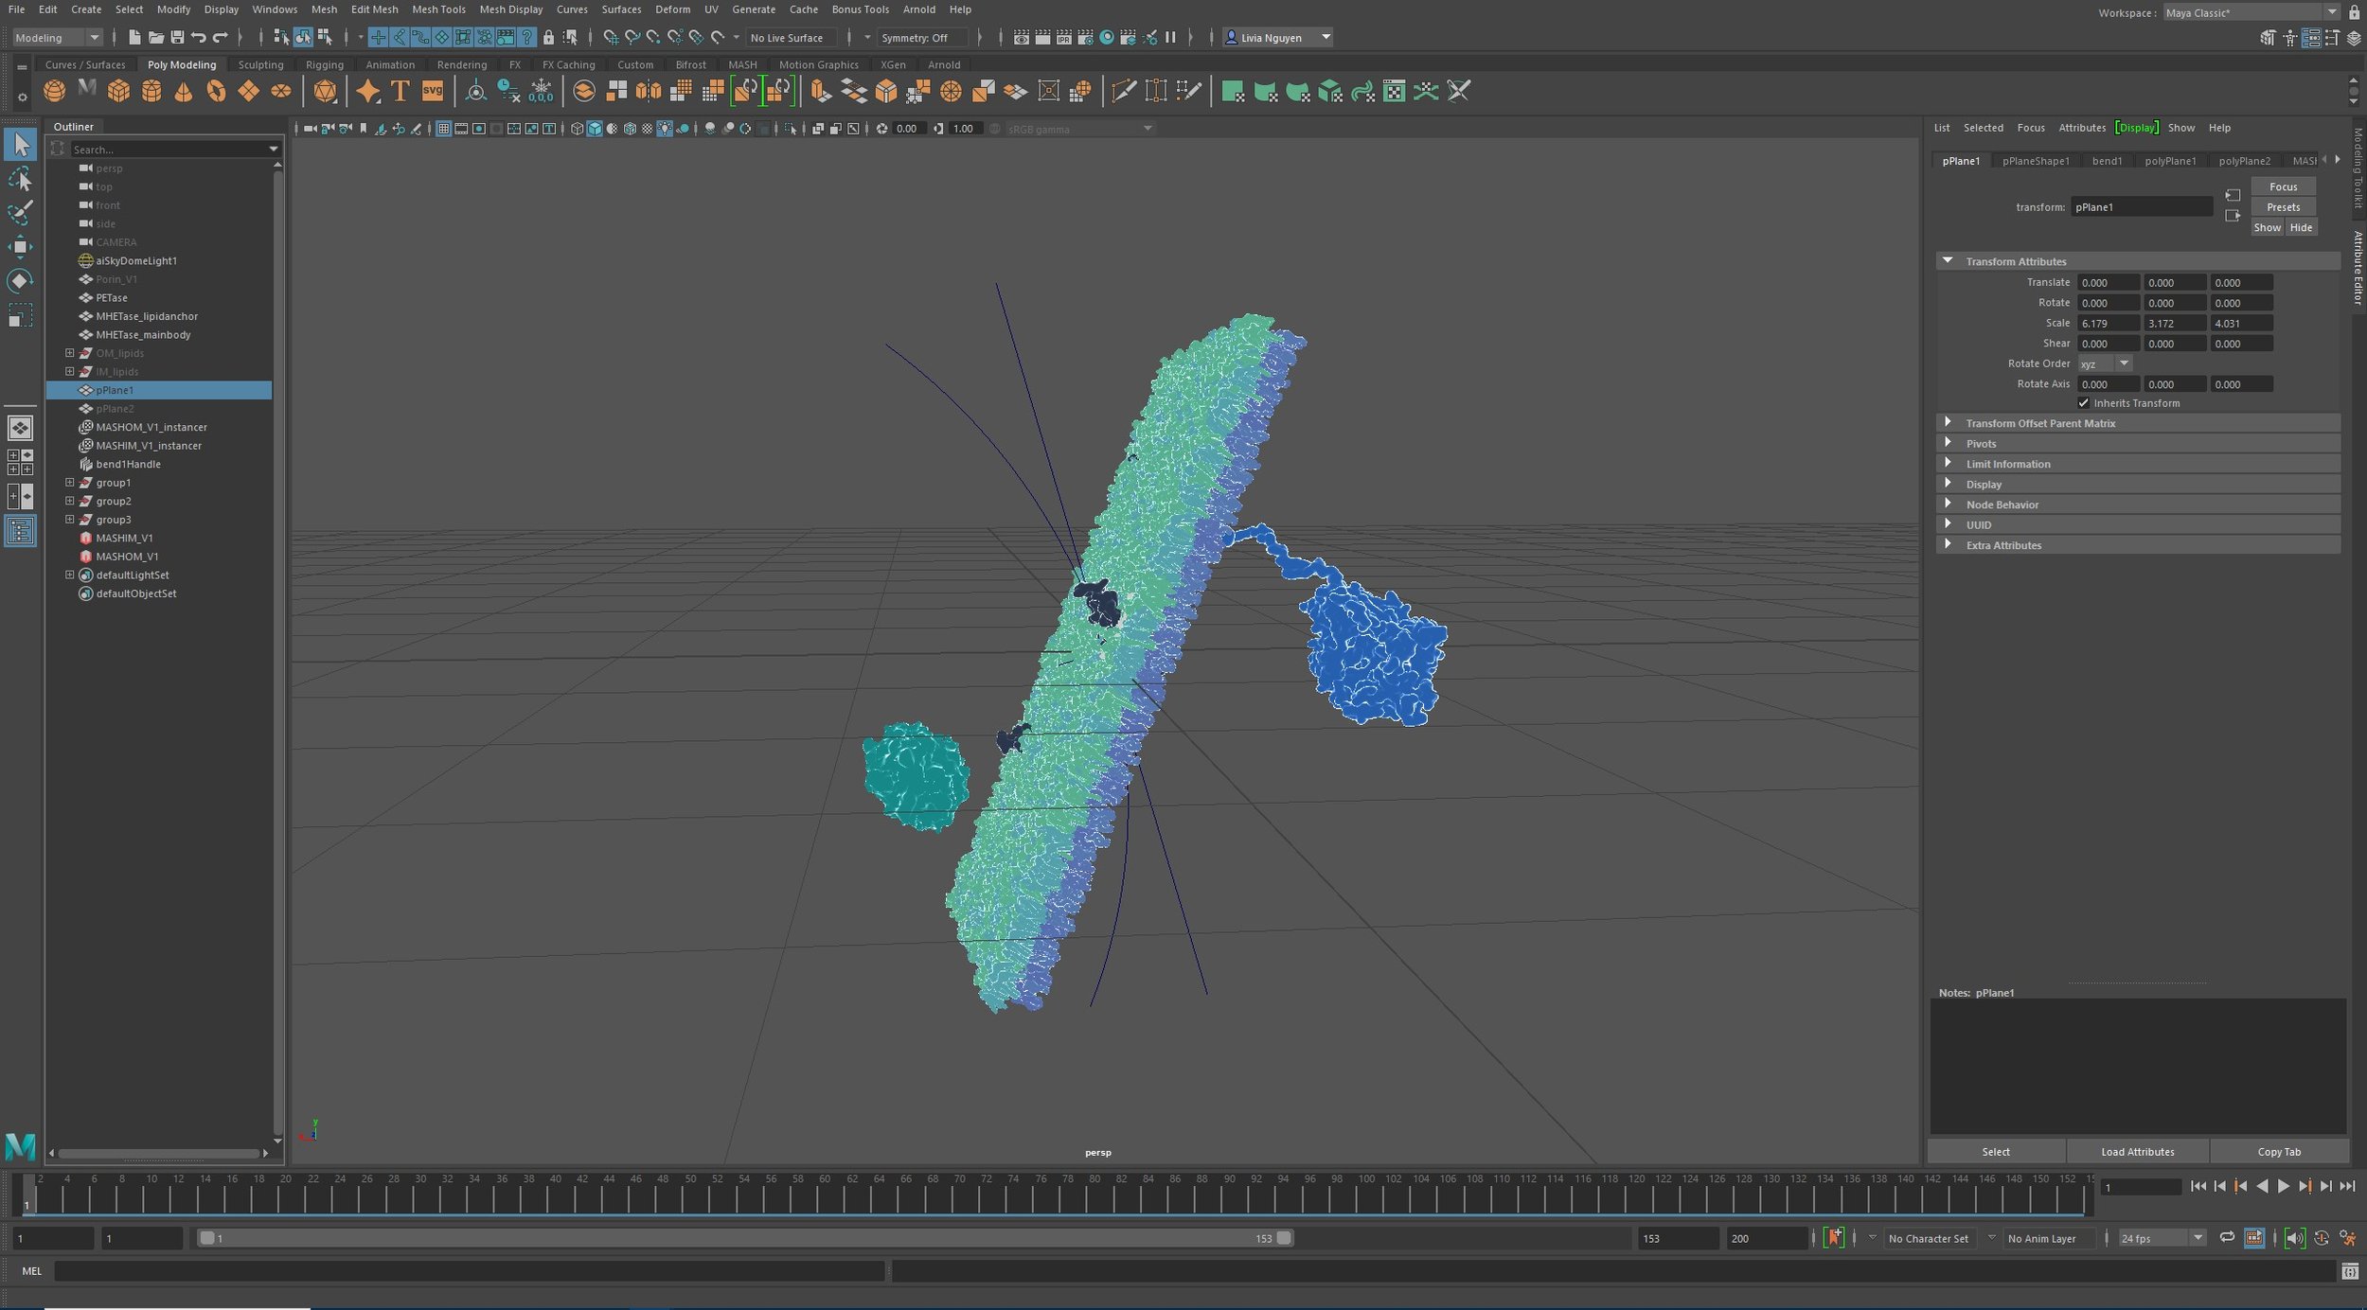Viewport: 2367px width, 1310px height.
Task: Click the polygon sphere shelf icon
Action: click(55, 91)
